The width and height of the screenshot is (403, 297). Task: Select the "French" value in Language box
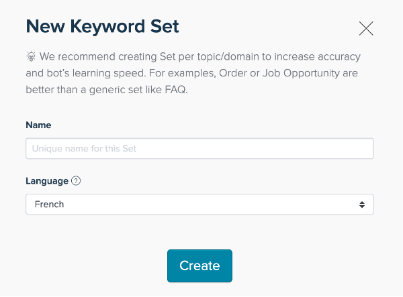pos(48,204)
